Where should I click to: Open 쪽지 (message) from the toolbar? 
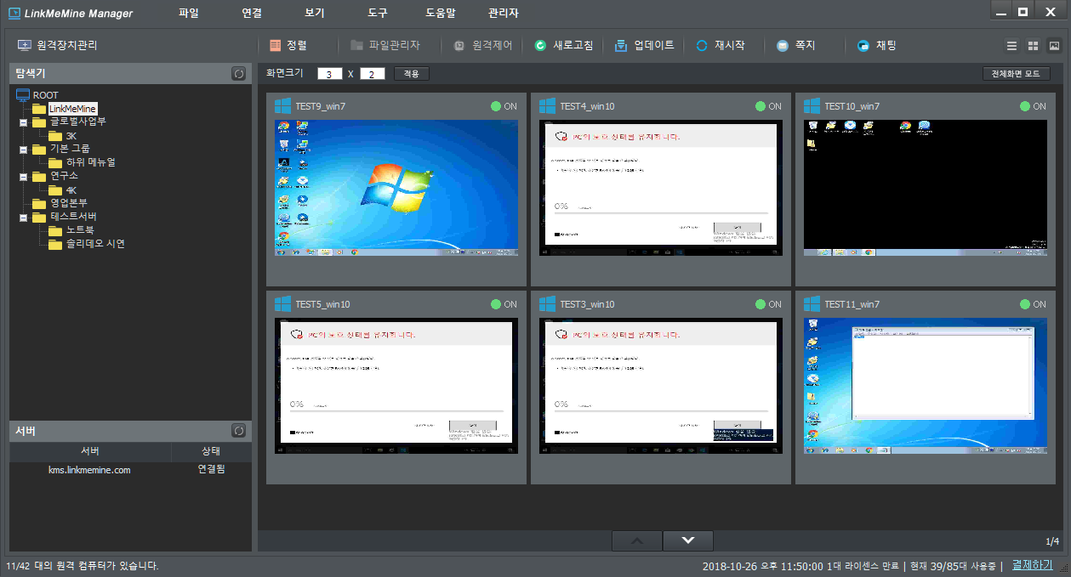783,46
